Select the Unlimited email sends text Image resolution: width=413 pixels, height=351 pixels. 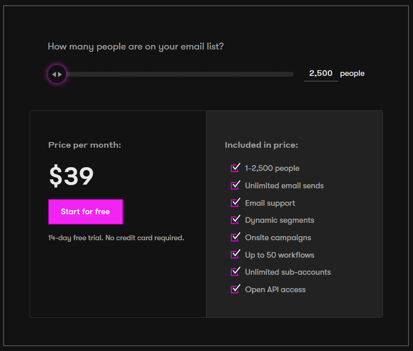coord(284,185)
